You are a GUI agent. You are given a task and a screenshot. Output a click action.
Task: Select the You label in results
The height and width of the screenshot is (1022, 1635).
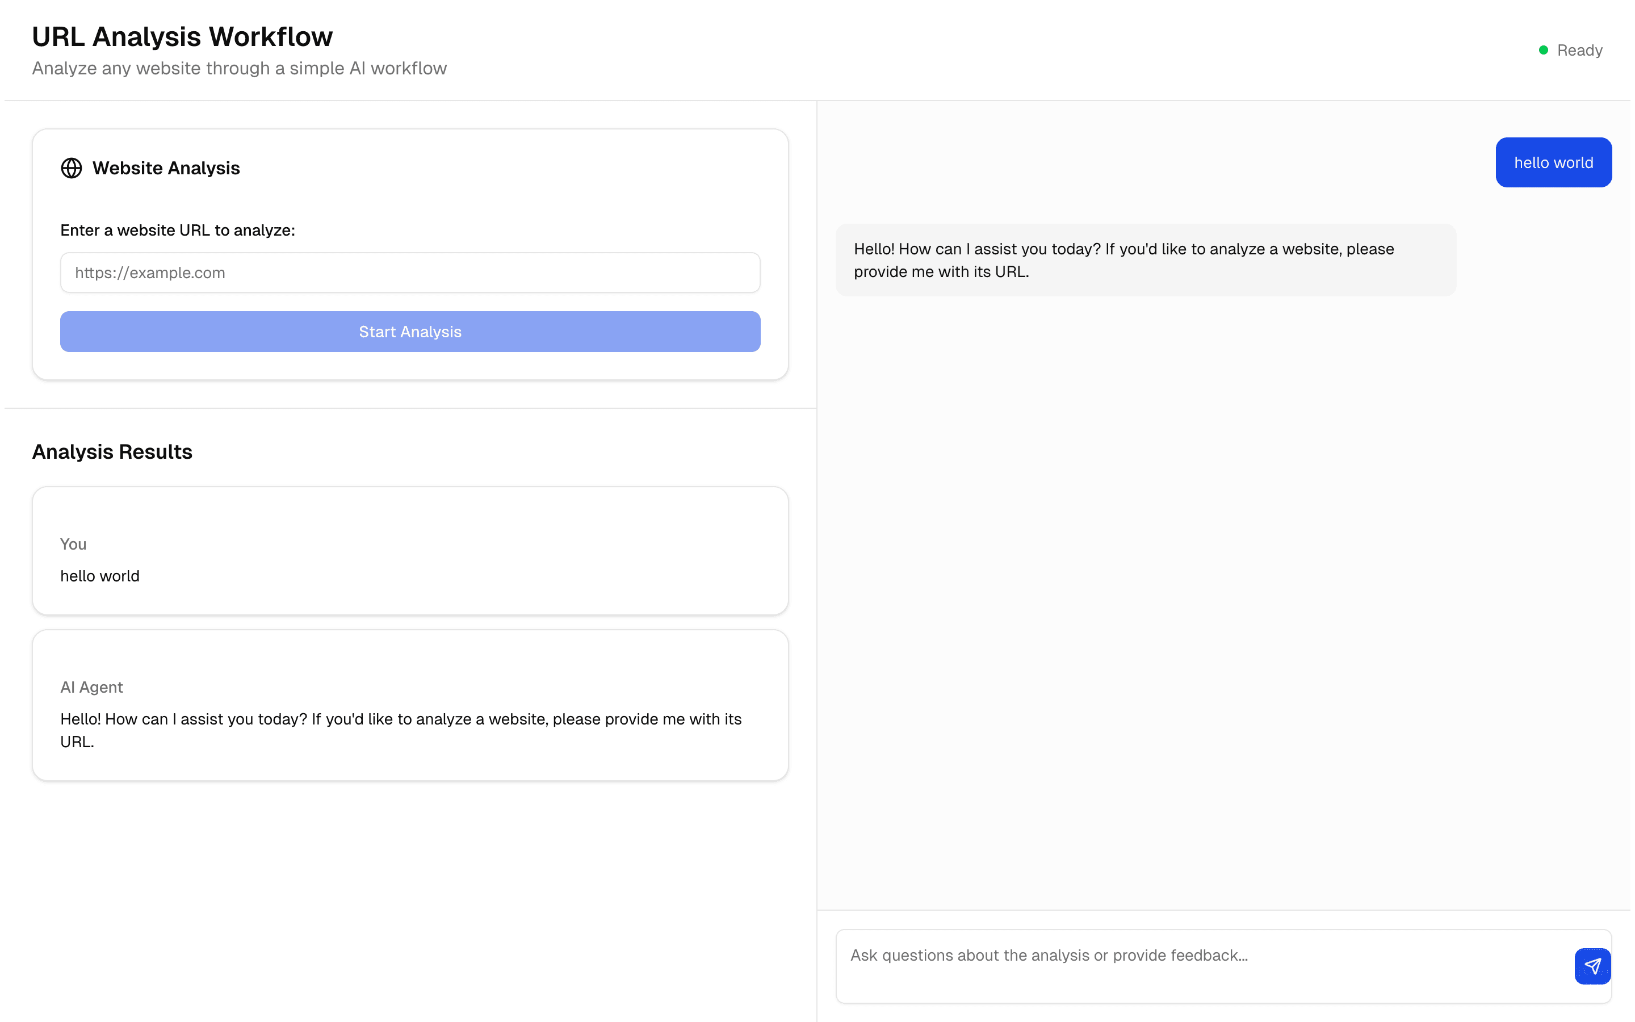(73, 544)
